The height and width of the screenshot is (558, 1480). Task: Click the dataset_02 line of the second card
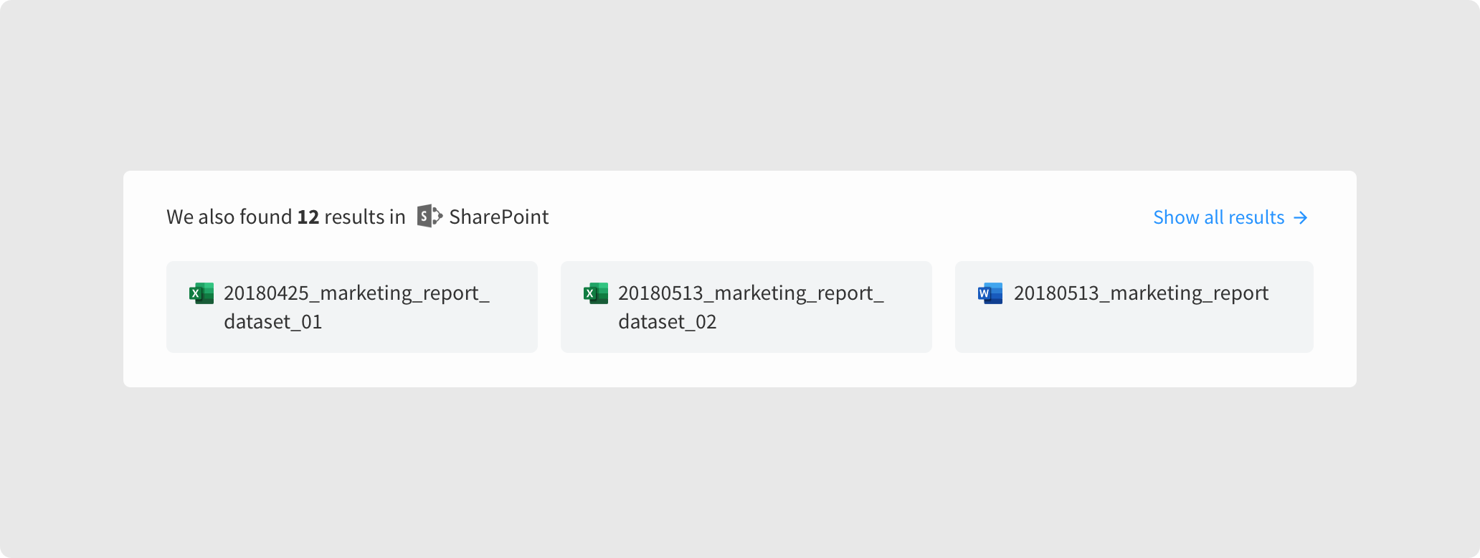667,321
